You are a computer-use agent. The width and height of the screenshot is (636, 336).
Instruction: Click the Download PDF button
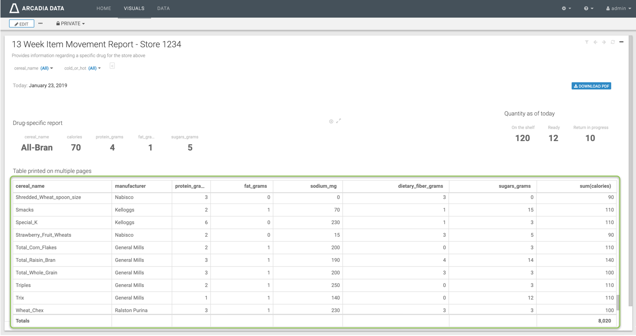click(591, 86)
